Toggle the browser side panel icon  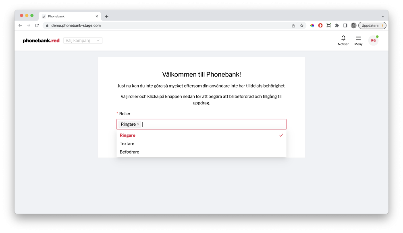pyautogui.click(x=345, y=25)
